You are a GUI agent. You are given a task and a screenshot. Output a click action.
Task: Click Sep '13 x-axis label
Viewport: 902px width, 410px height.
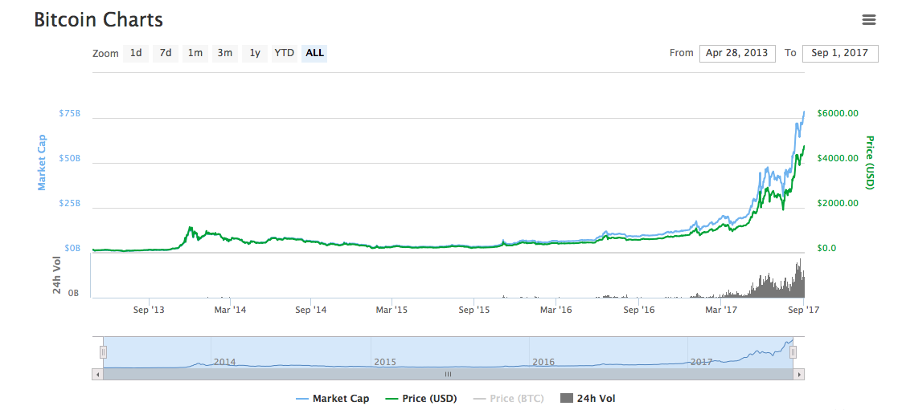click(149, 310)
